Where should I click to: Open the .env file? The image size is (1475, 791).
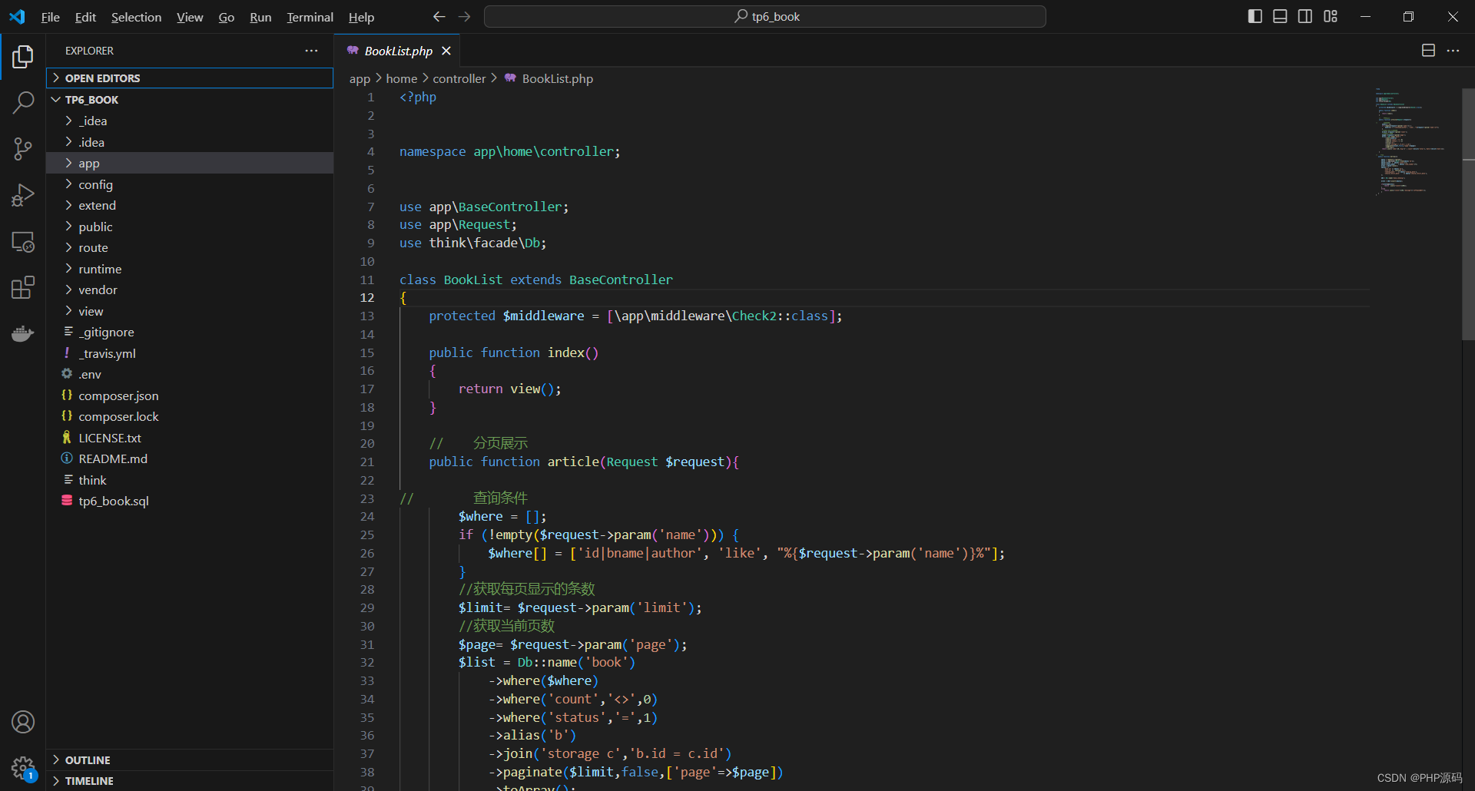[x=190, y=374]
